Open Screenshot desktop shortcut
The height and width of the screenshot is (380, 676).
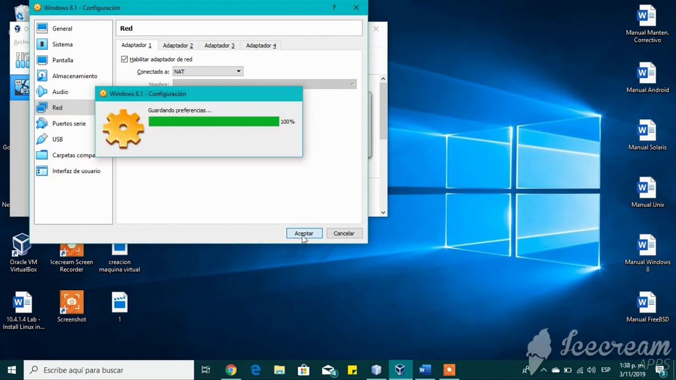(71, 307)
